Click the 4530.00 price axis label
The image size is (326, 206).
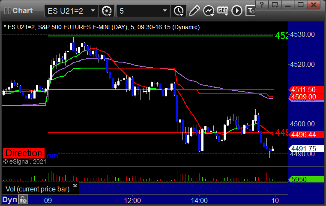click(302, 34)
